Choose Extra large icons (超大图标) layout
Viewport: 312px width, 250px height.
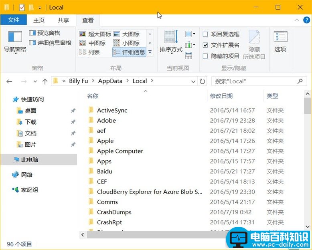click(95, 34)
